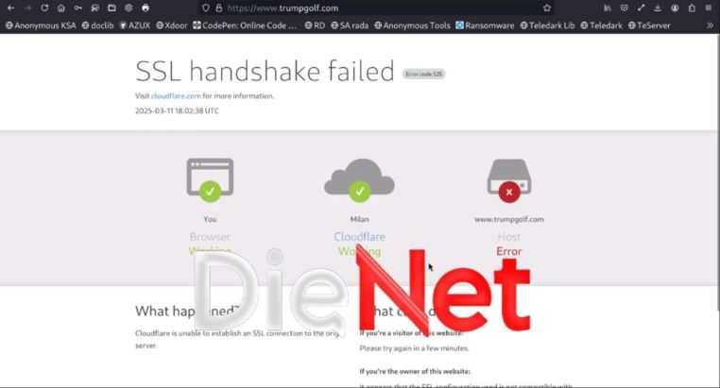The image size is (720, 388).
Task: Click the shield tracking protection icon
Action: tap(206, 8)
